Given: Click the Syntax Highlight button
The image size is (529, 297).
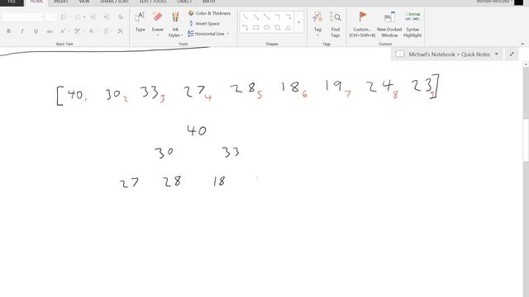Looking at the screenshot, I should point(412,24).
